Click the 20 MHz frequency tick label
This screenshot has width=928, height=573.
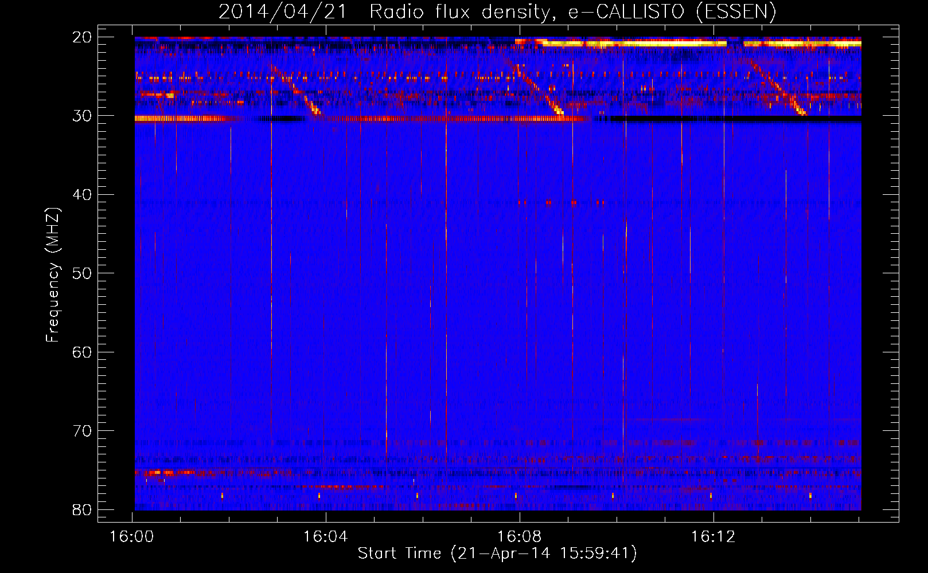click(x=82, y=37)
